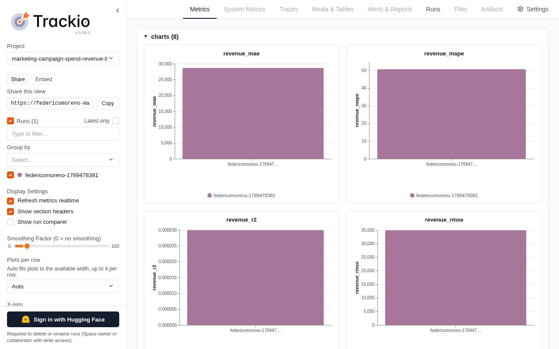Image resolution: width=559 pixels, height=349 pixels.
Task: Switch to the Metrics tab
Action: click(200, 9)
